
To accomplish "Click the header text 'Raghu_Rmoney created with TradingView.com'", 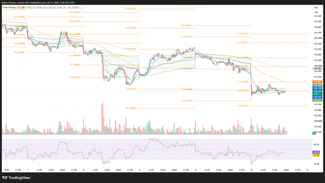I will [x=24, y=3].
